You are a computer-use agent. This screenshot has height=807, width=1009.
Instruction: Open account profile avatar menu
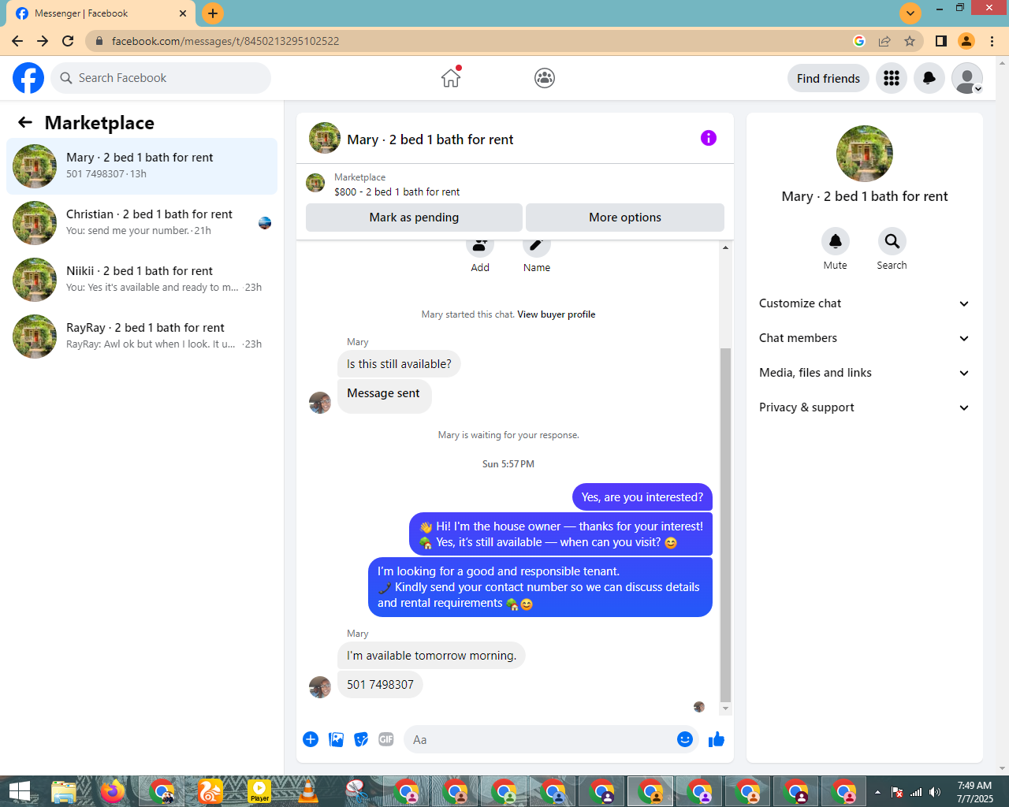coord(967,78)
